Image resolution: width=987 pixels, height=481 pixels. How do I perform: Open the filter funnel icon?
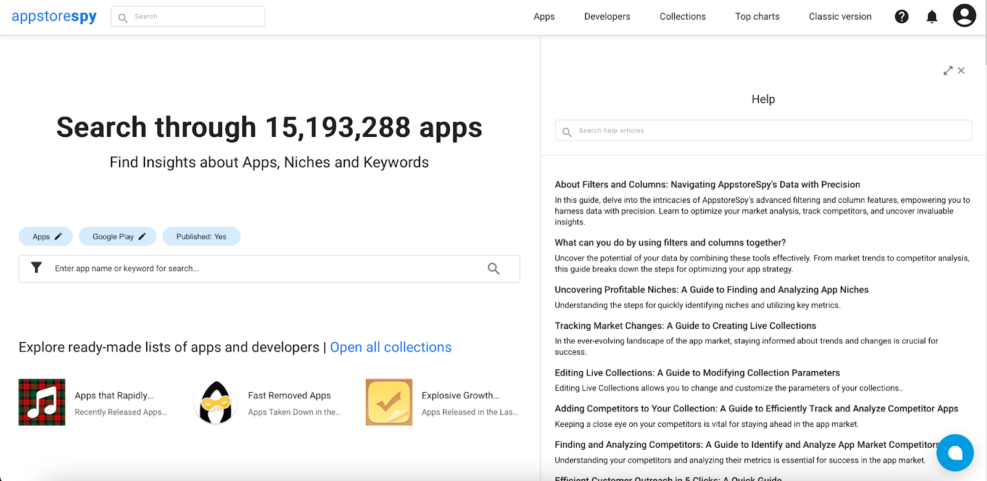[x=36, y=268]
